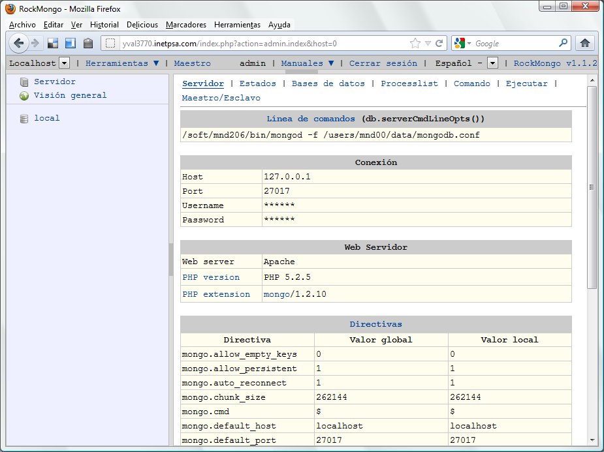The width and height of the screenshot is (604, 452).
Task: Click the PHP 5.2.5 value
Action: tap(287, 277)
